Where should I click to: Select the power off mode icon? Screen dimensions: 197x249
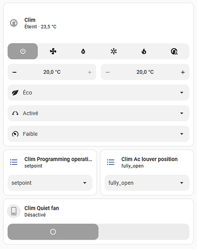point(23,51)
